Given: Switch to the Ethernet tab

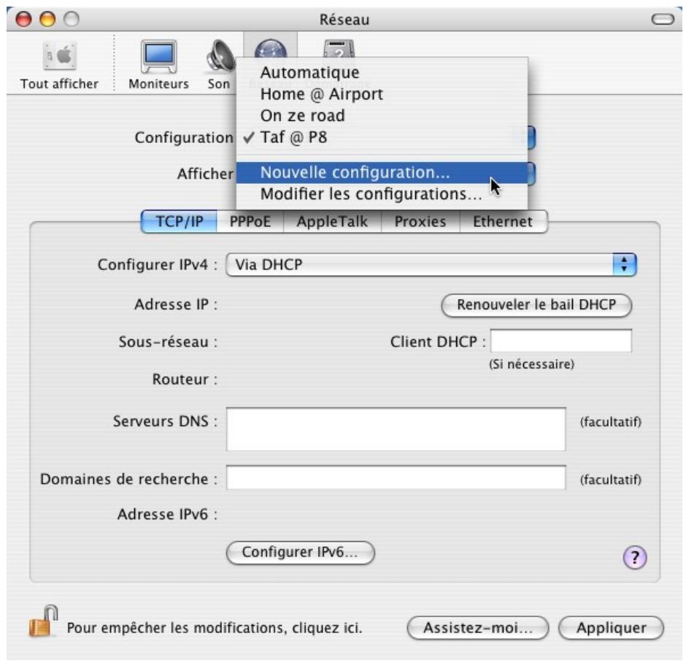Looking at the screenshot, I should point(503,221).
